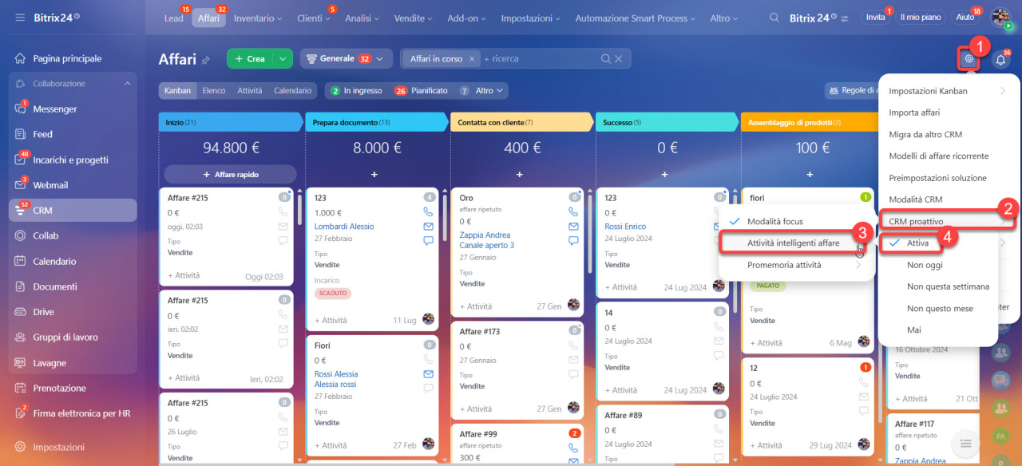
Task: Open the Generale pipeline dropdown
Action: tap(347, 58)
